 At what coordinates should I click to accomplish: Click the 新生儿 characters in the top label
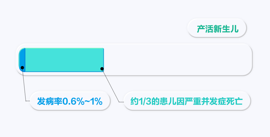pos(226,29)
